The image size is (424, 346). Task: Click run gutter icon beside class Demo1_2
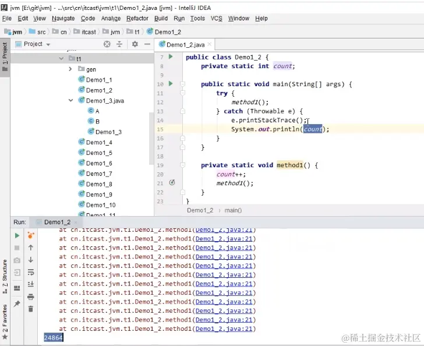click(171, 57)
